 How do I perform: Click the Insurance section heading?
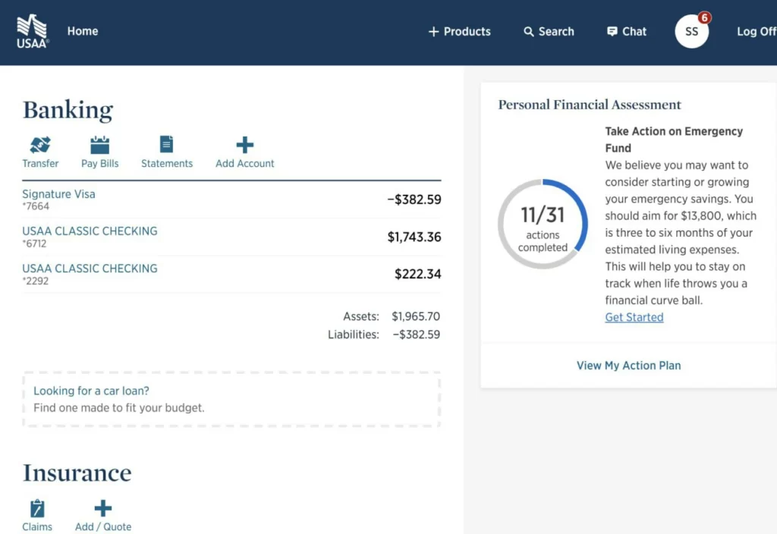point(77,473)
